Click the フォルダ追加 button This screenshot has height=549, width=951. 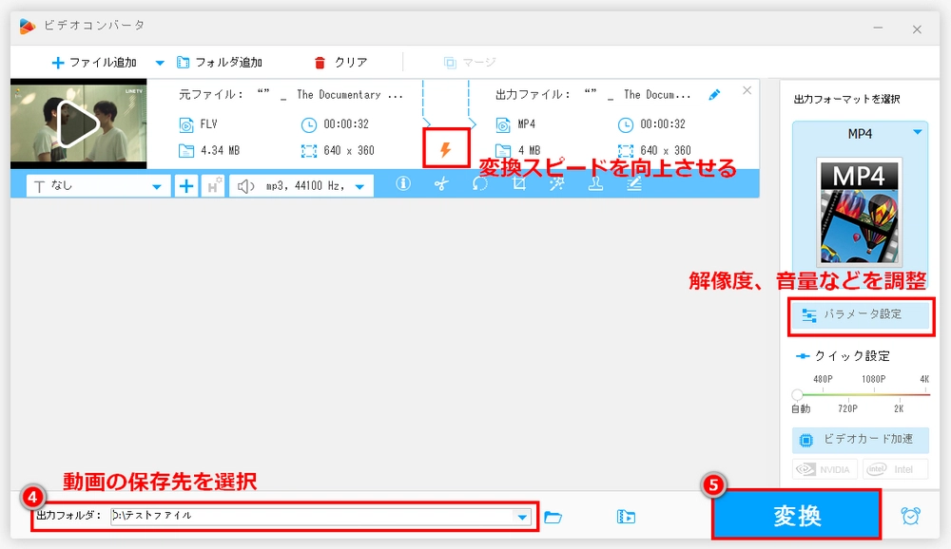[x=220, y=63]
